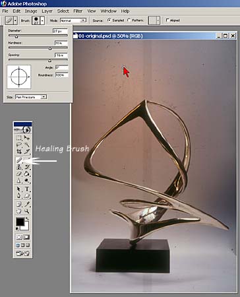Open the Edit menu
The width and height of the screenshot is (240, 297).
click(x=16, y=11)
